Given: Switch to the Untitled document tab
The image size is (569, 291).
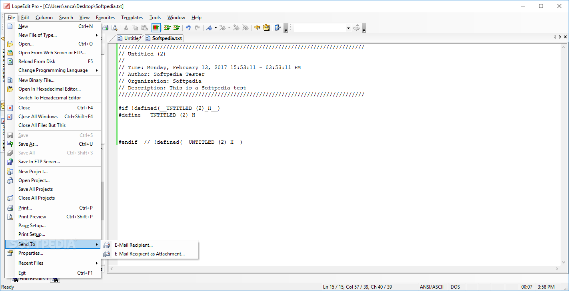Looking at the screenshot, I should coord(129,38).
